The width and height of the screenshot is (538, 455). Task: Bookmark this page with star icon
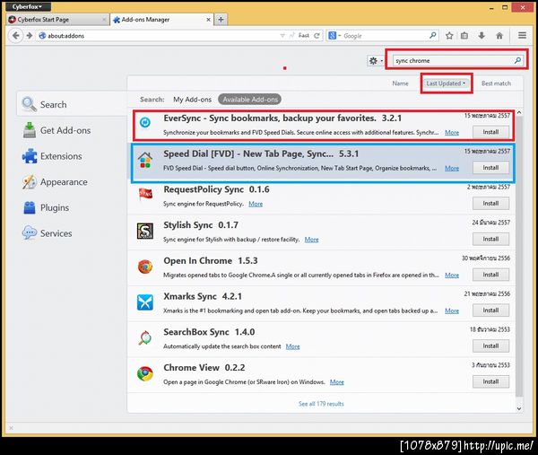[x=449, y=35]
